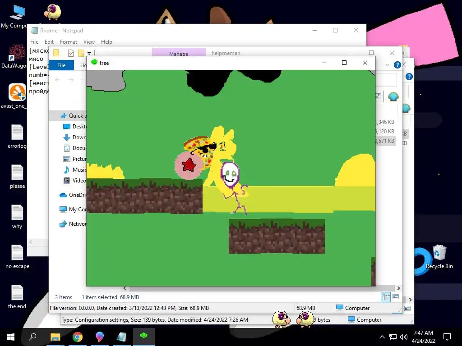
Task: Open the volume control in system tray
Action: pyautogui.click(x=404, y=337)
